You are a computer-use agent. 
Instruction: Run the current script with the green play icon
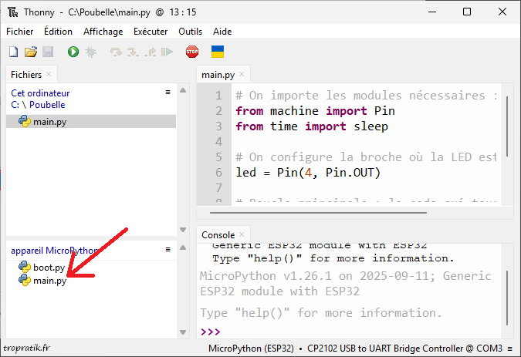[x=73, y=52]
